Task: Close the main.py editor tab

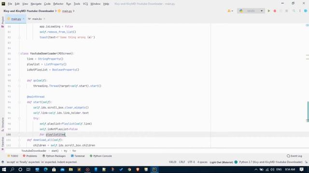Action: tap(24, 19)
